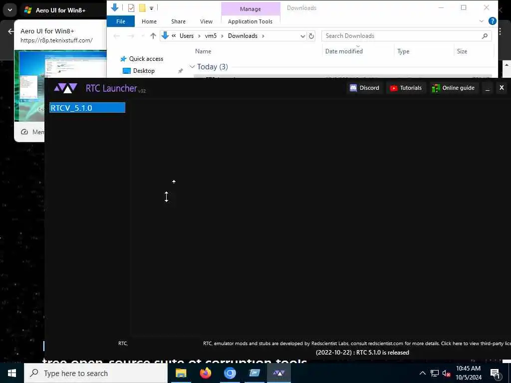Open the Share ribbon tab in Explorer

coord(178,21)
